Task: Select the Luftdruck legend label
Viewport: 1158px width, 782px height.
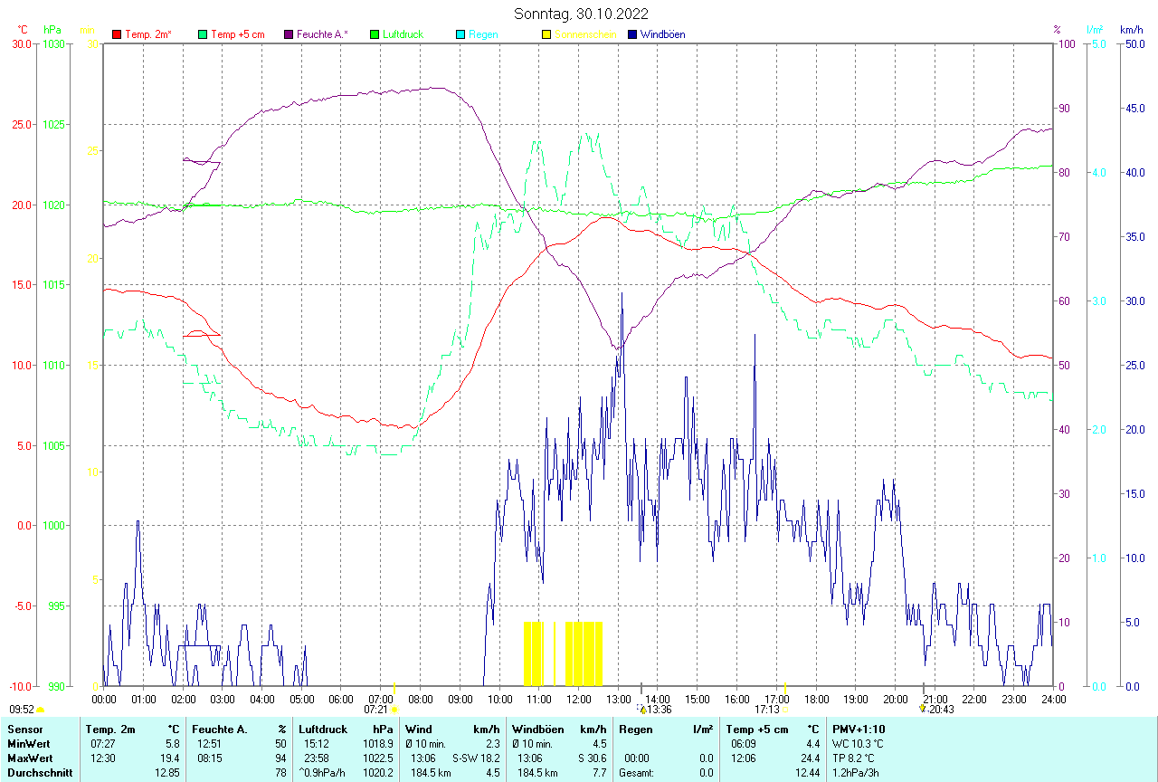Action: pyautogui.click(x=403, y=34)
